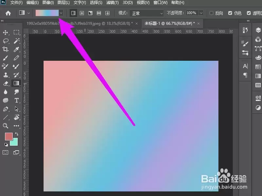Click the horizontal ruler above the canvas
Viewport: 262px width, 196px height.
(x=131, y=31)
